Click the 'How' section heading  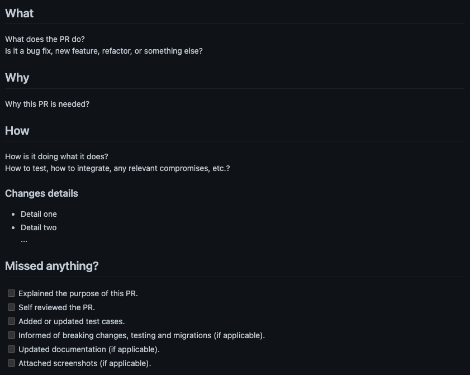coord(17,131)
